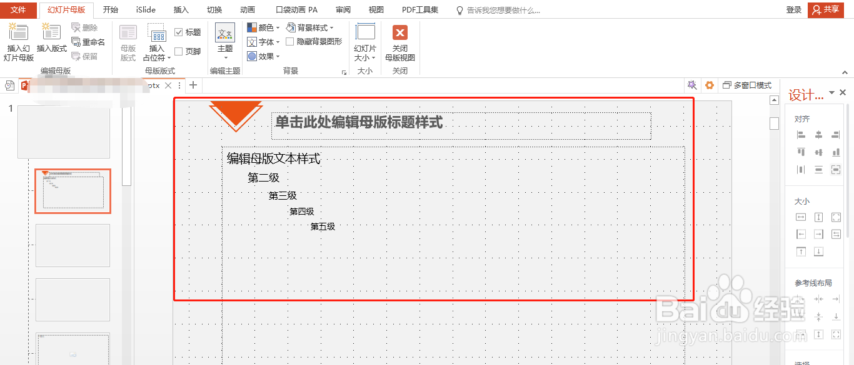Open the 颜色 color scheme dropdown
The width and height of the screenshot is (854, 365).
tap(262, 27)
